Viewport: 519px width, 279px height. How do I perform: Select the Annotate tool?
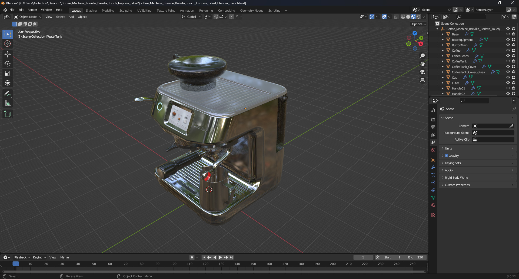8,94
